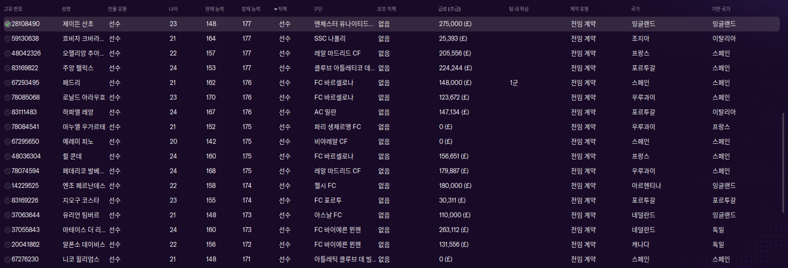Select the row checkbox for 페드리
Image resolution: width=788 pixels, height=268 pixels.
7,83
